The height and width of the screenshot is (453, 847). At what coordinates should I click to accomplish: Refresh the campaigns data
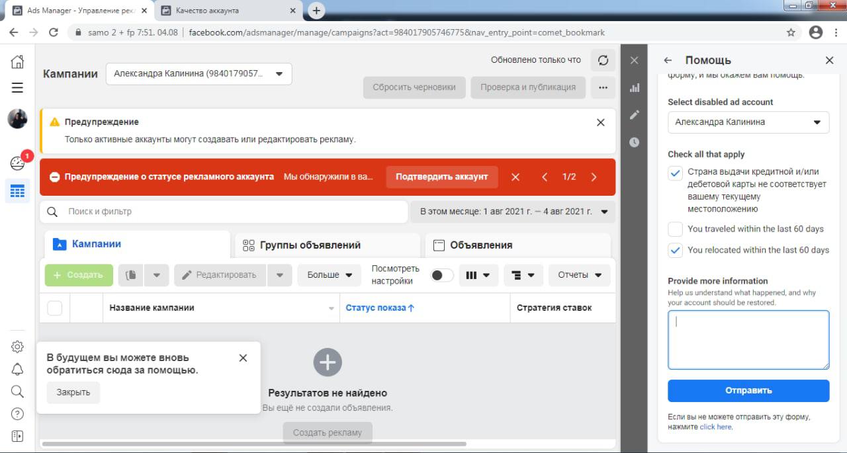point(603,60)
